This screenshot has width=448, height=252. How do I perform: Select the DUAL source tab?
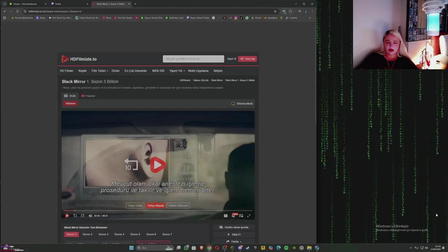[70, 96]
